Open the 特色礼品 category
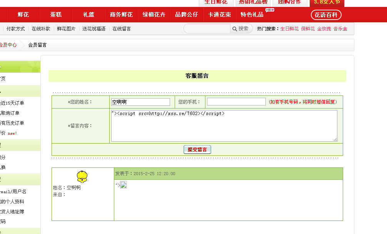 252,15
